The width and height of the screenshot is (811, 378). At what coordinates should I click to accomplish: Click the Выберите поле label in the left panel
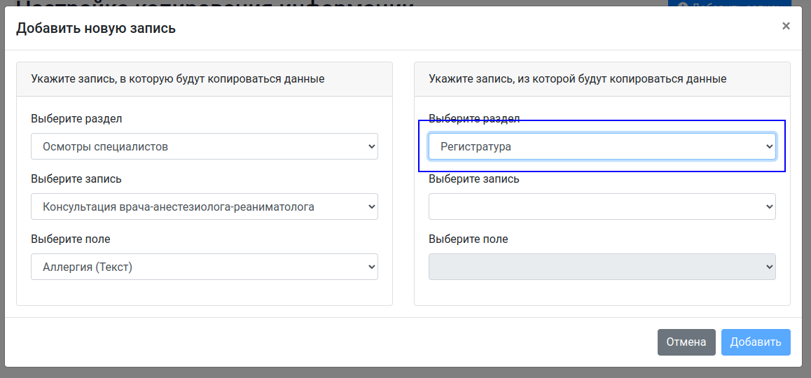point(71,239)
